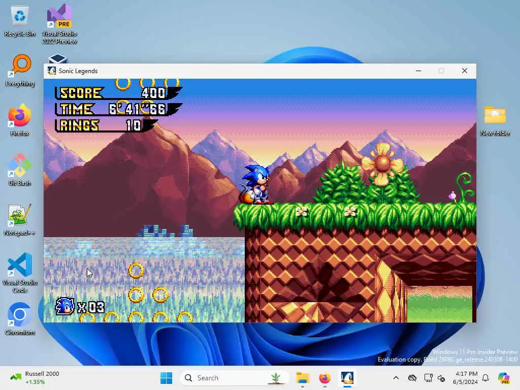This screenshot has width=520, height=390.
Task: Launch the Git Bash desktop shortcut
Action: pos(20,170)
